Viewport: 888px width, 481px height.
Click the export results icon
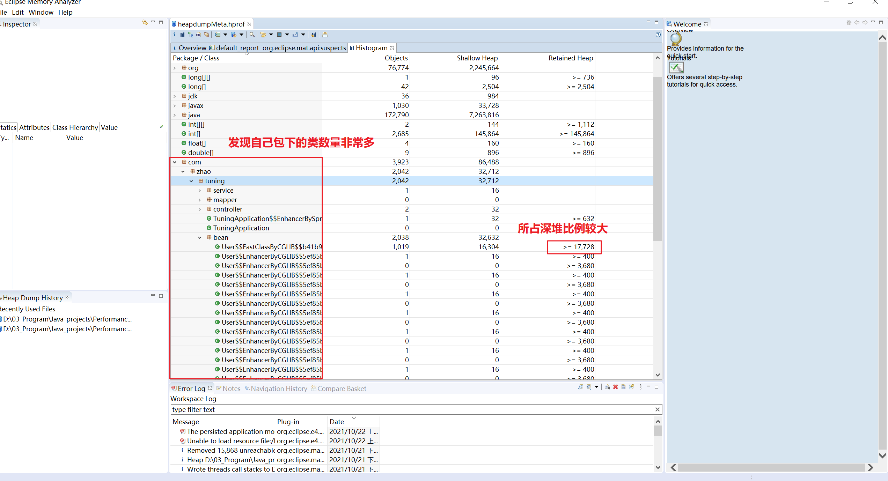tap(295, 35)
